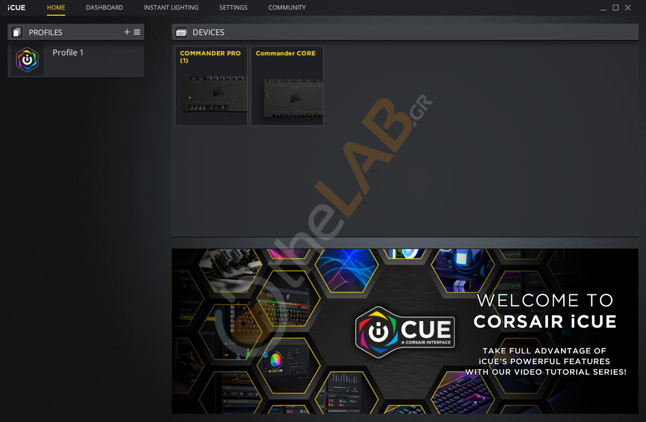Add a new profile with plus icon
This screenshot has height=422, width=646.
click(x=127, y=32)
